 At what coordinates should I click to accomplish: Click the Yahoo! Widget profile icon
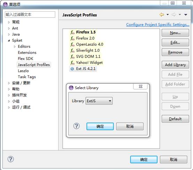pyautogui.click(x=72, y=63)
